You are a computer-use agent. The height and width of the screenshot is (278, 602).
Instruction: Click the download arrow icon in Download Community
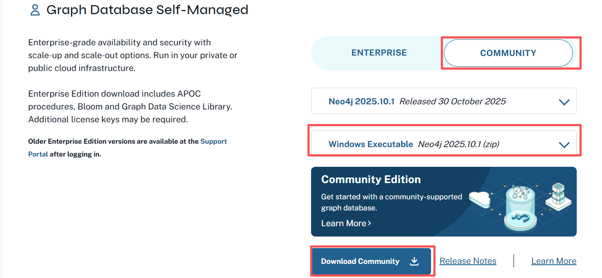414,261
